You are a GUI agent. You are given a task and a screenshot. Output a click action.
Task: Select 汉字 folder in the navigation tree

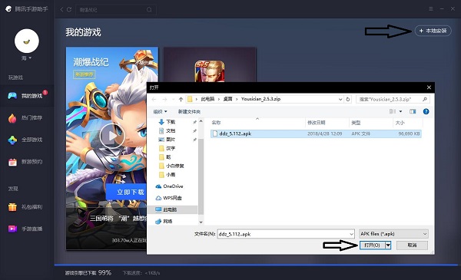click(x=171, y=148)
